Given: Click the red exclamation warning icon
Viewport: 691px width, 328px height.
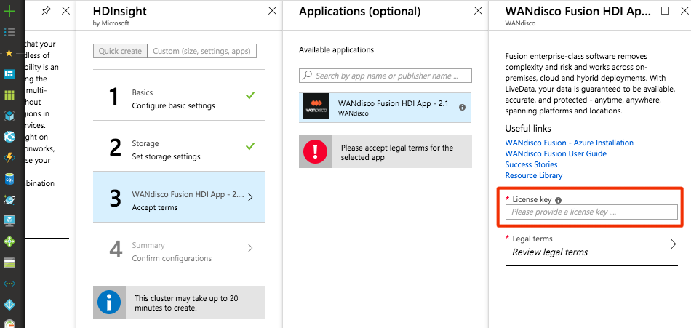Looking at the screenshot, I should (315, 152).
